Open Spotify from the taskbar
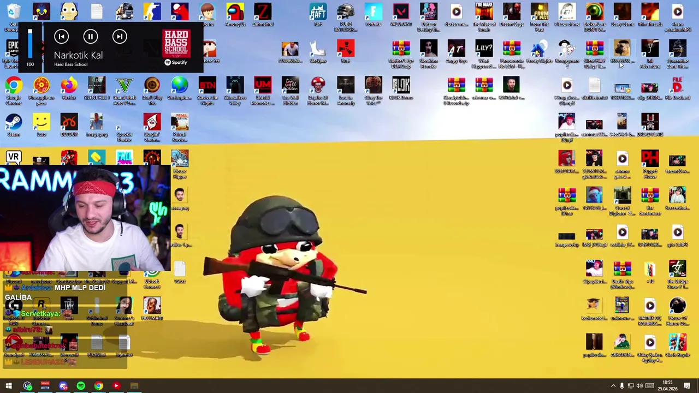Viewport: 699px width, 393px height. click(81, 386)
